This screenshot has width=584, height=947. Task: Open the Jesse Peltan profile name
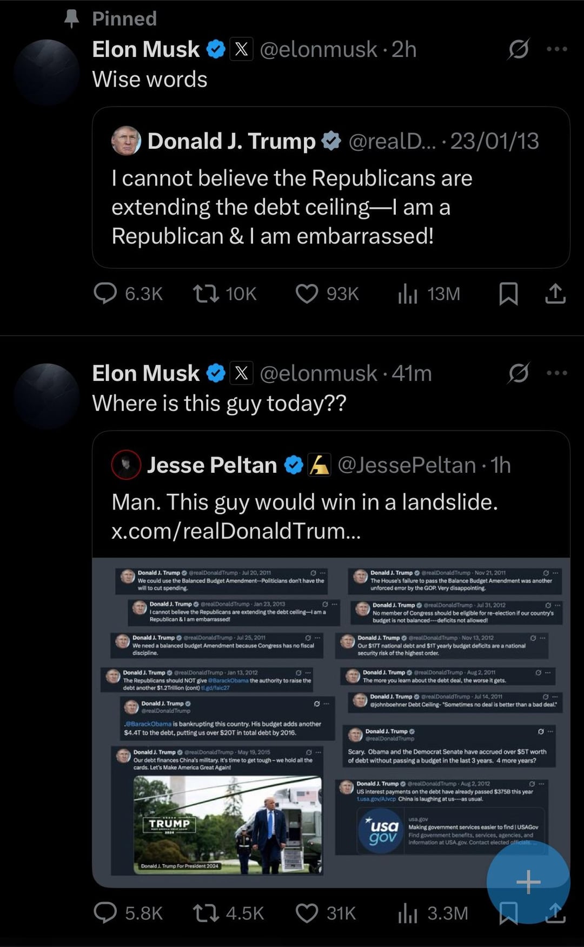211,465
